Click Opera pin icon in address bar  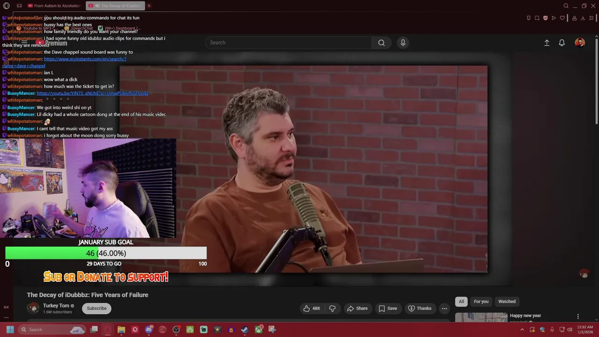click(528, 18)
